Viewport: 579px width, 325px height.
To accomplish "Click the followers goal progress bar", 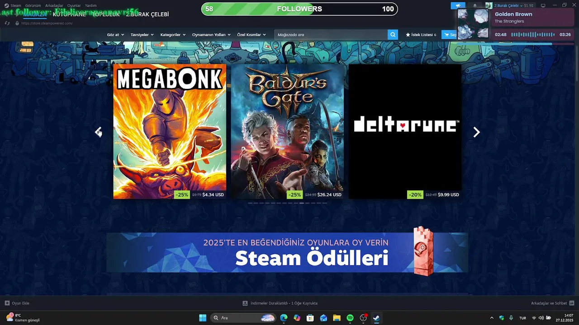I will click(299, 9).
